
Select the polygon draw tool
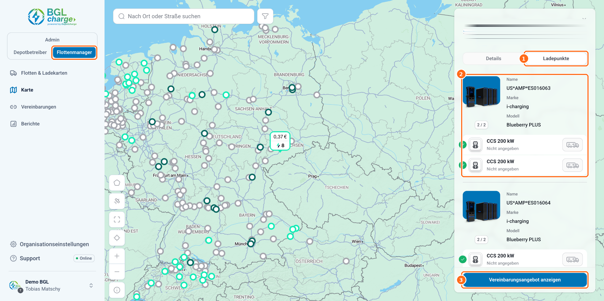(x=117, y=183)
